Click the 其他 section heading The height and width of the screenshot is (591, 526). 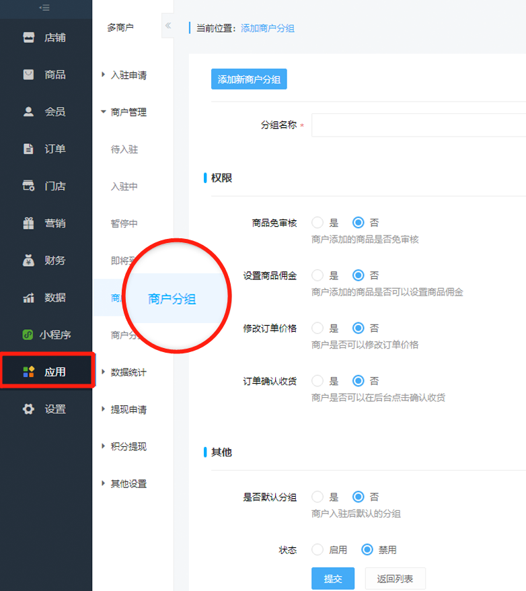click(221, 452)
